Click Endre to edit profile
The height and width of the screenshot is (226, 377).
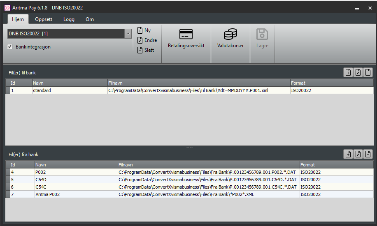coord(147,40)
